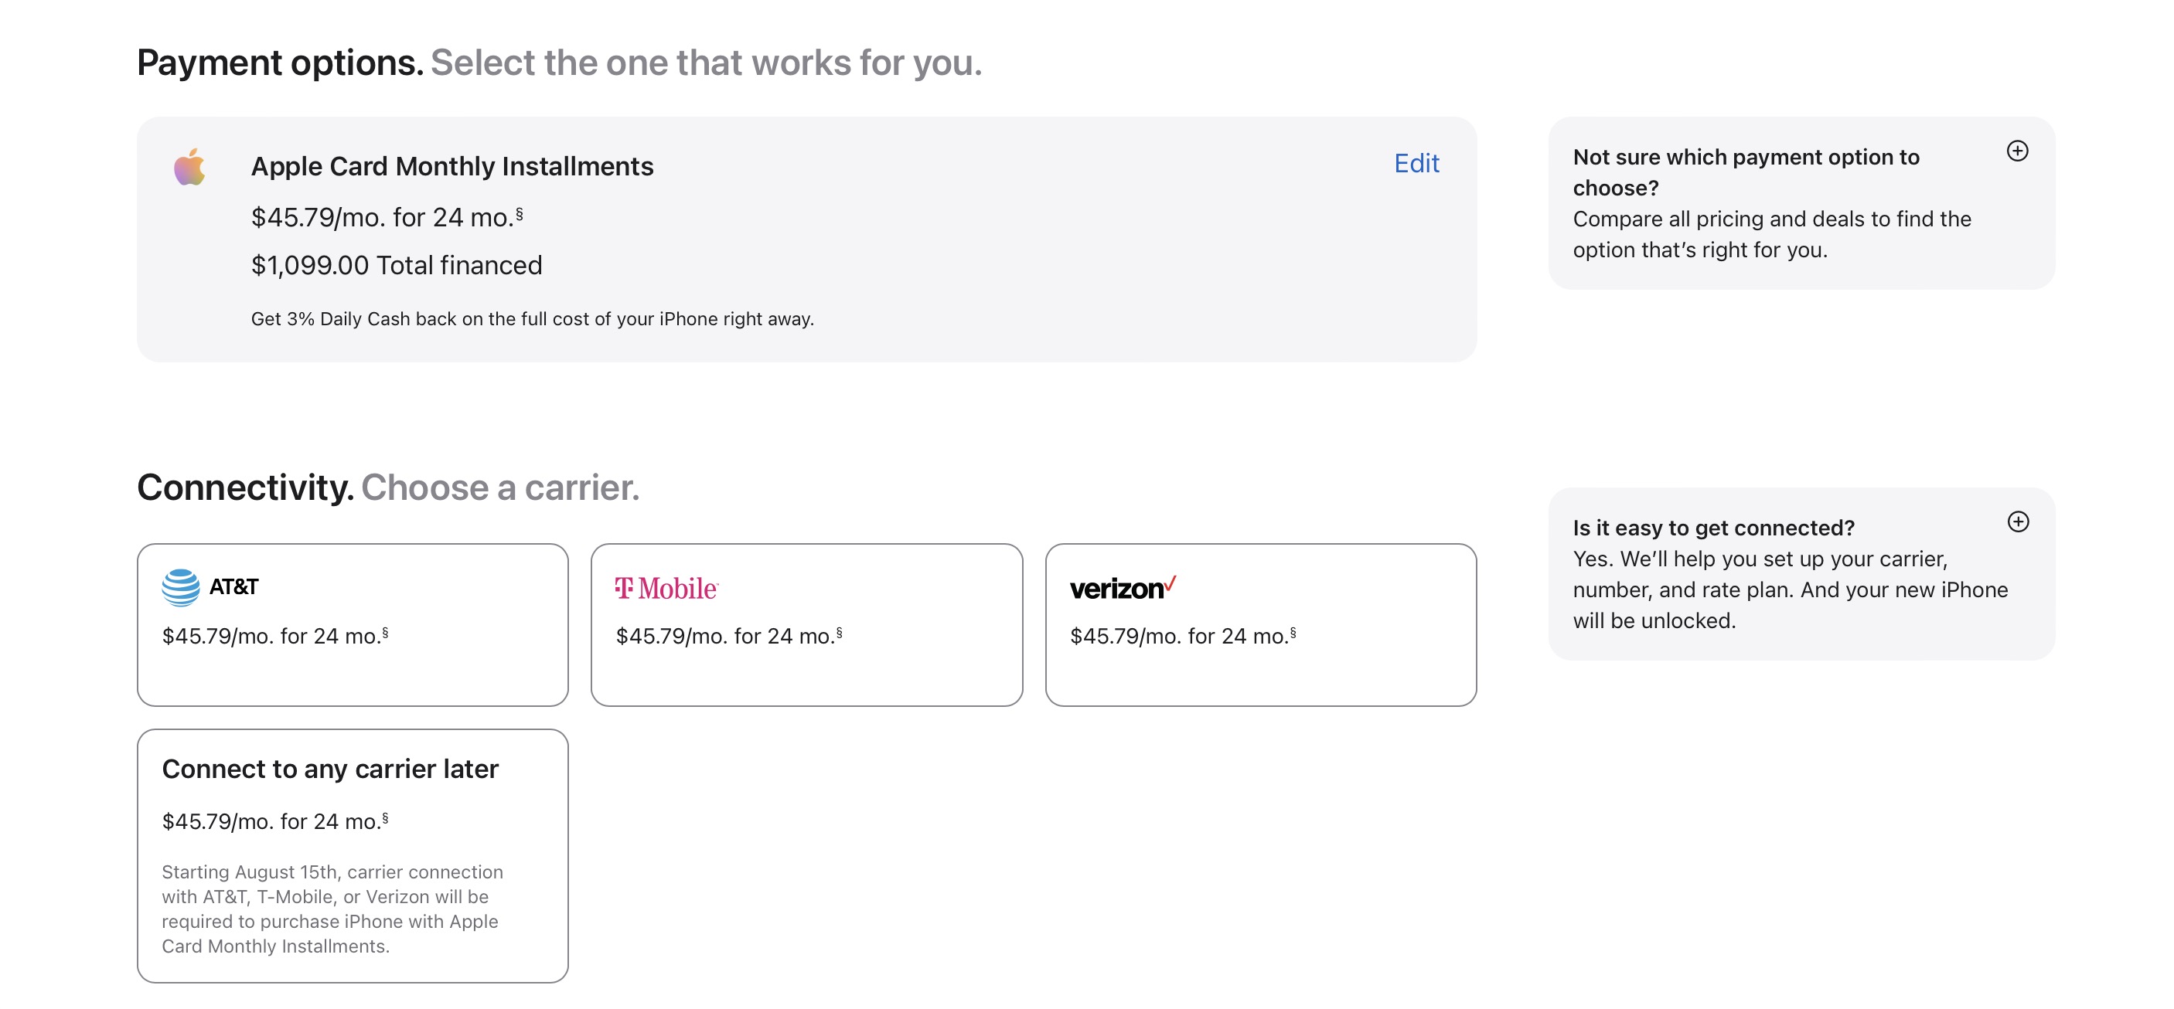The width and height of the screenshot is (2174, 1009).
Task: Select 'Connect to any carrier later' option
Action: coord(353,854)
